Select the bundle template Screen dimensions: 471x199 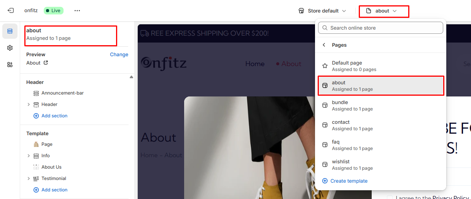point(380,106)
